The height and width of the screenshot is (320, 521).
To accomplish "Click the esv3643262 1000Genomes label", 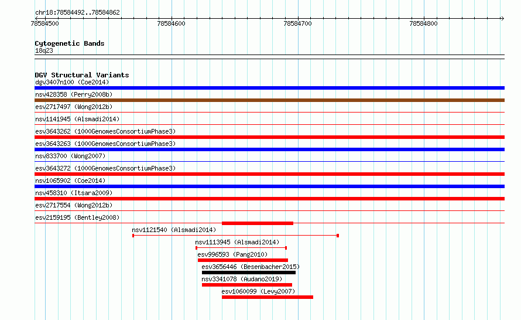I will point(105,131).
